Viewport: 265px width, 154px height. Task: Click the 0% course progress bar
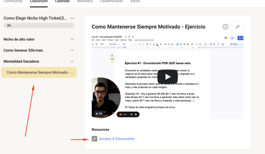point(39,25)
